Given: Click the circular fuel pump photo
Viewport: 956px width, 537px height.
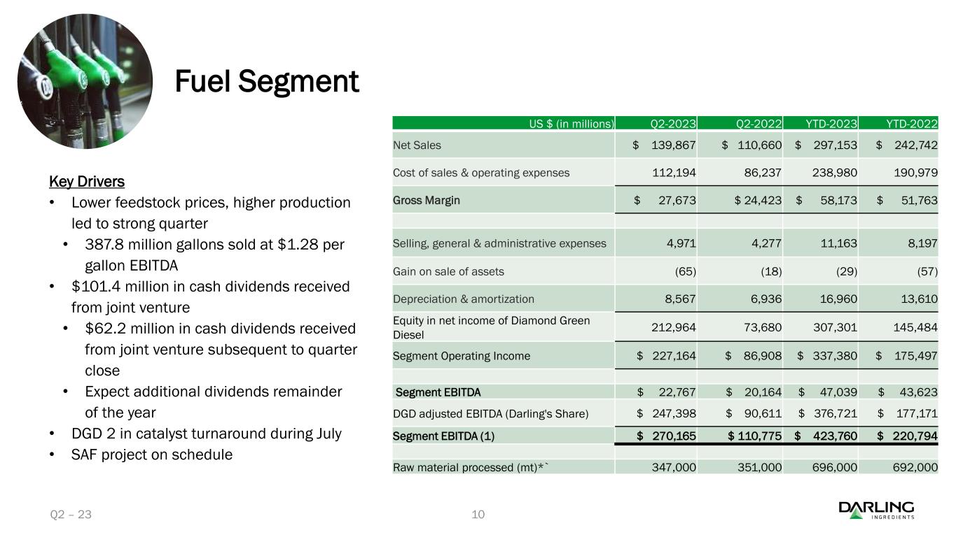Looking at the screenshot, I should 84,81.
